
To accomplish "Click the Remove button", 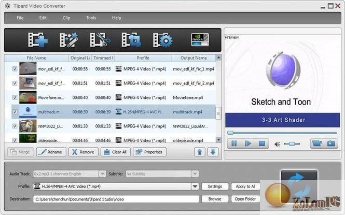I will pos(84,152).
